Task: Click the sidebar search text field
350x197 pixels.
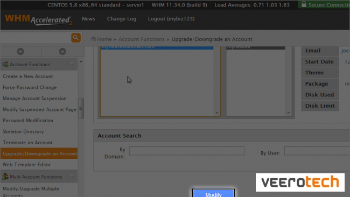Action: point(36,38)
